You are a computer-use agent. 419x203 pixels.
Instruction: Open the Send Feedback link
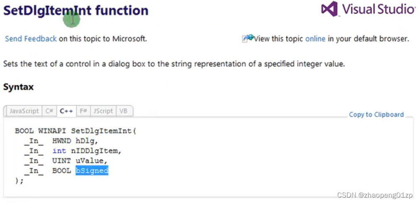[x=31, y=39]
